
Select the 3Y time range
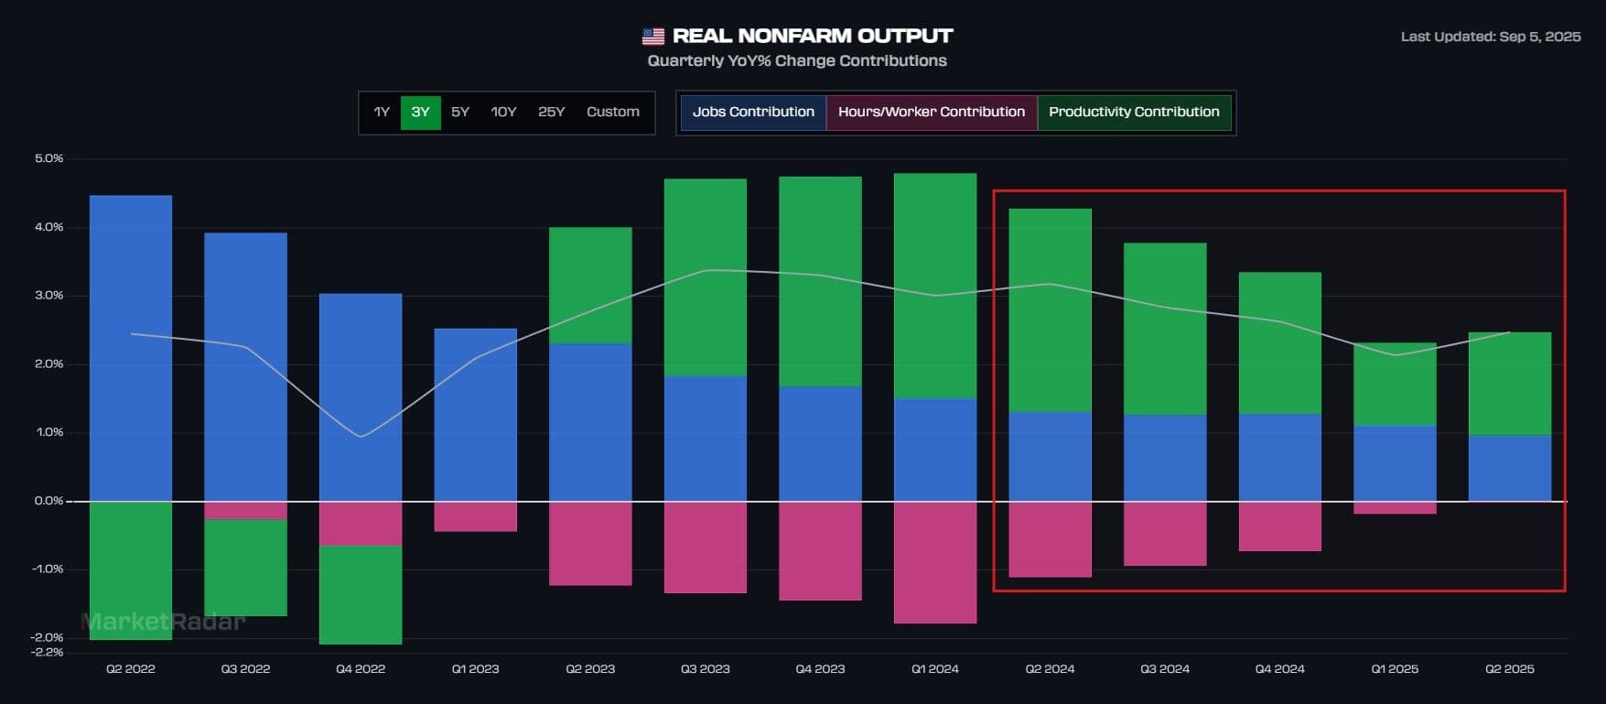coord(420,113)
